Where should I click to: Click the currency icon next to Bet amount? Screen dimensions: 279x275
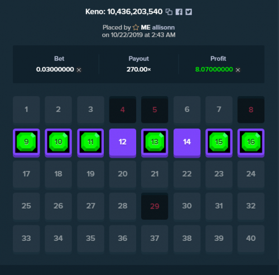coord(79,70)
